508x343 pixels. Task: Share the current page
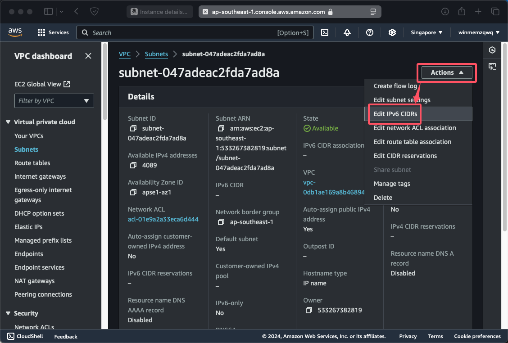click(x=462, y=11)
